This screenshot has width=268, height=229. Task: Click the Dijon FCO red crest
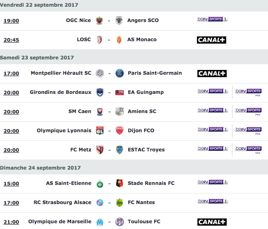(120, 131)
